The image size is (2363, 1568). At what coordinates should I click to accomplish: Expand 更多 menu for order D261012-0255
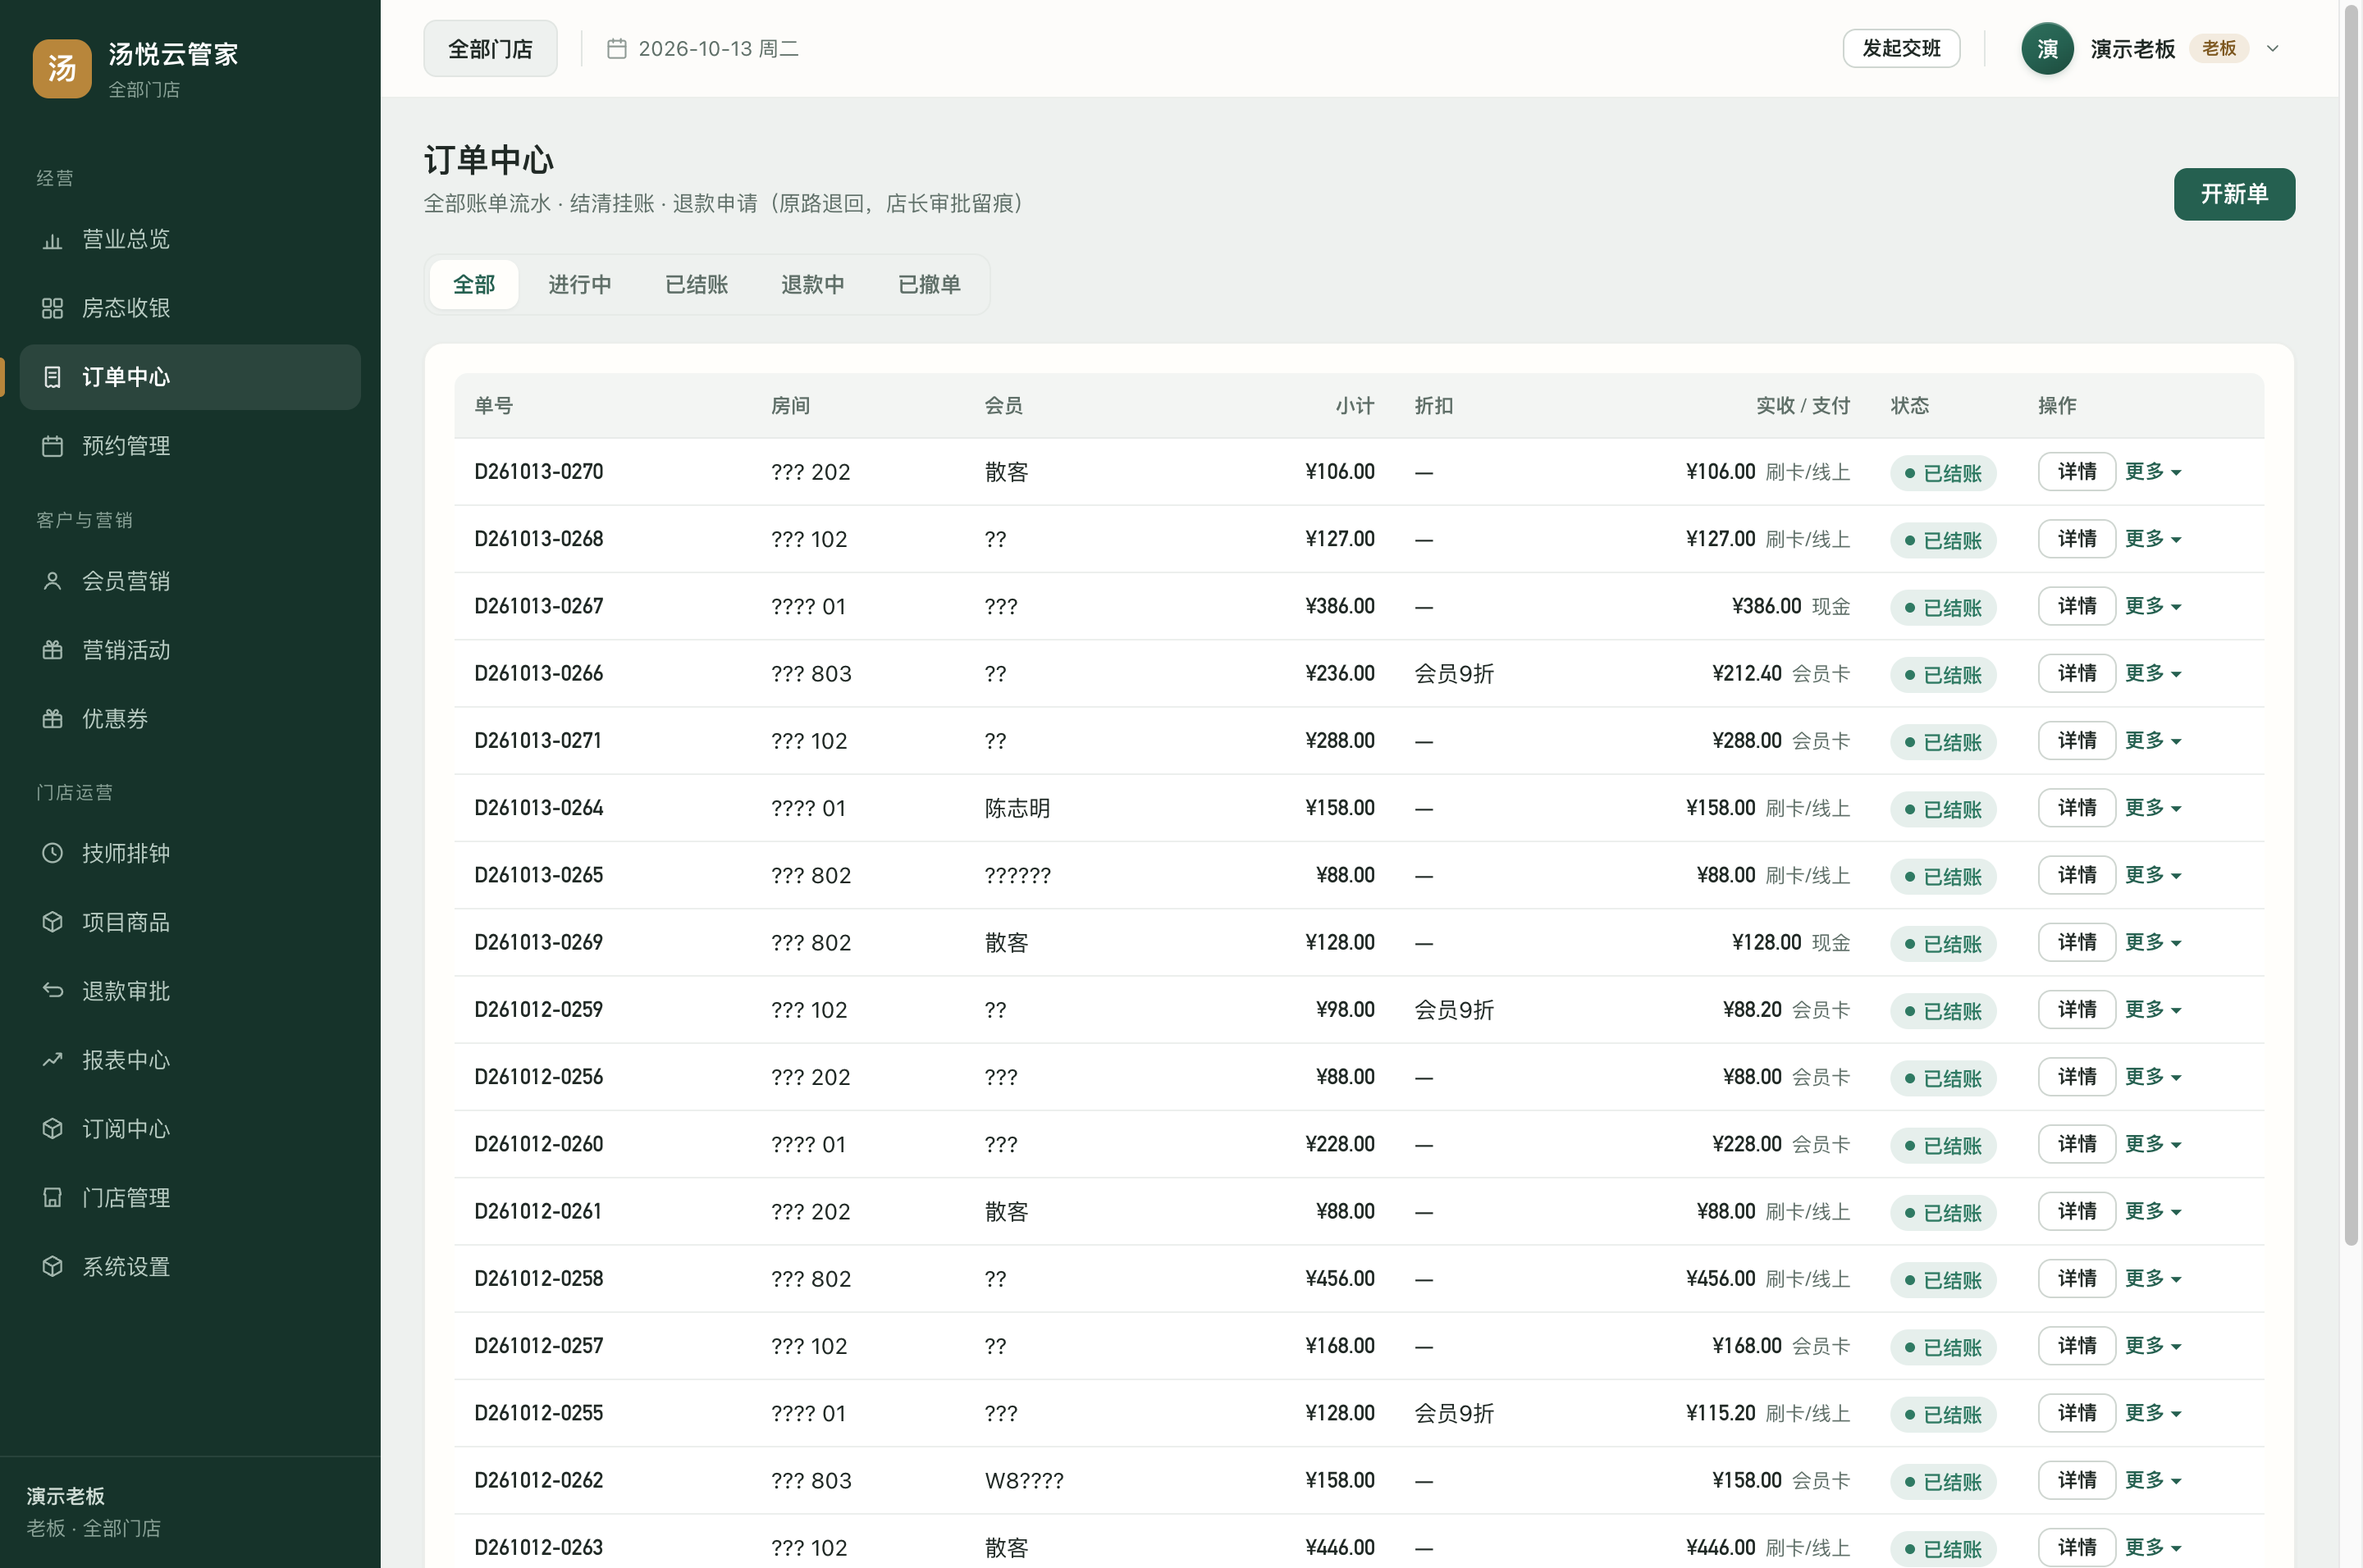click(x=2153, y=1413)
